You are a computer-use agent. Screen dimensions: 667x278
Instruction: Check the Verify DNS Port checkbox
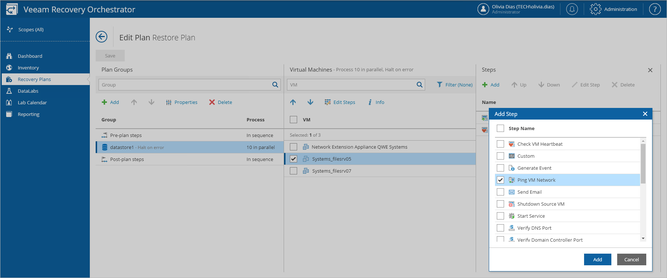(x=500, y=228)
